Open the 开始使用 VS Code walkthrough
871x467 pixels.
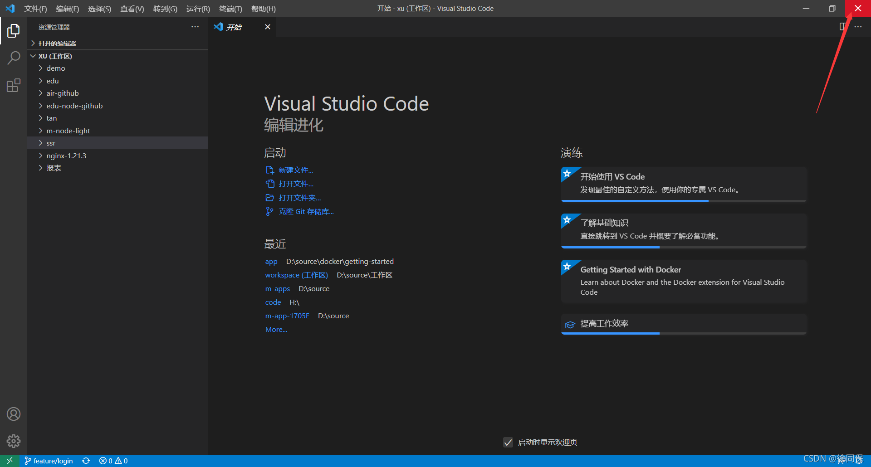click(684, 185)
